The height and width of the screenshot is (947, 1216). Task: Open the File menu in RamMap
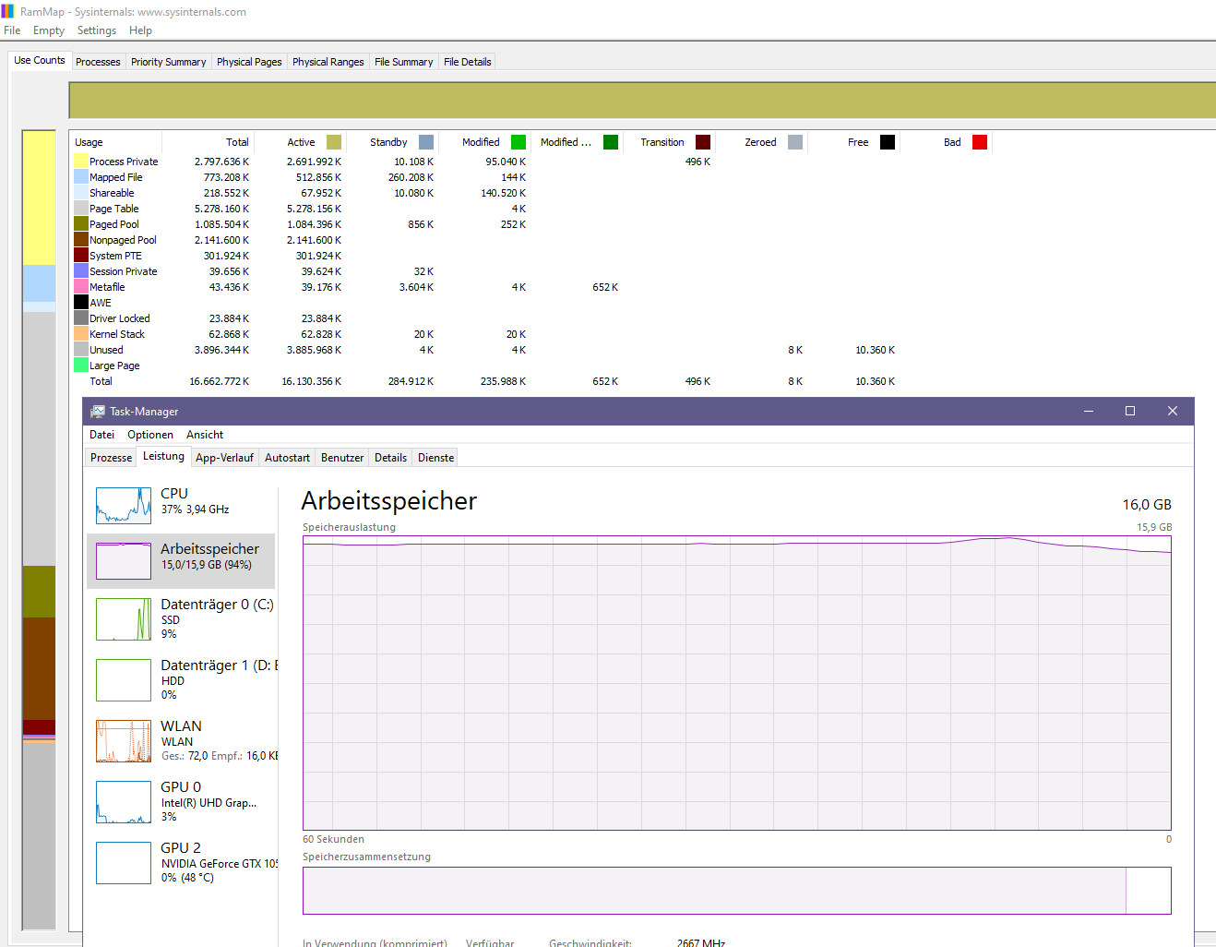[x=12, y=30]
